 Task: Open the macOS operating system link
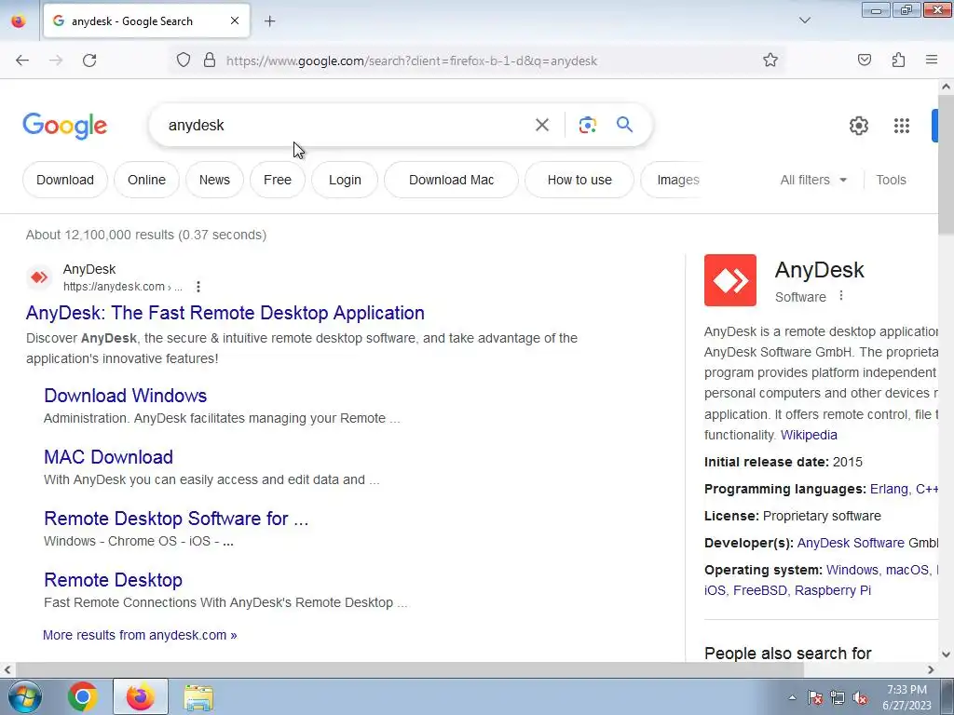907,570
